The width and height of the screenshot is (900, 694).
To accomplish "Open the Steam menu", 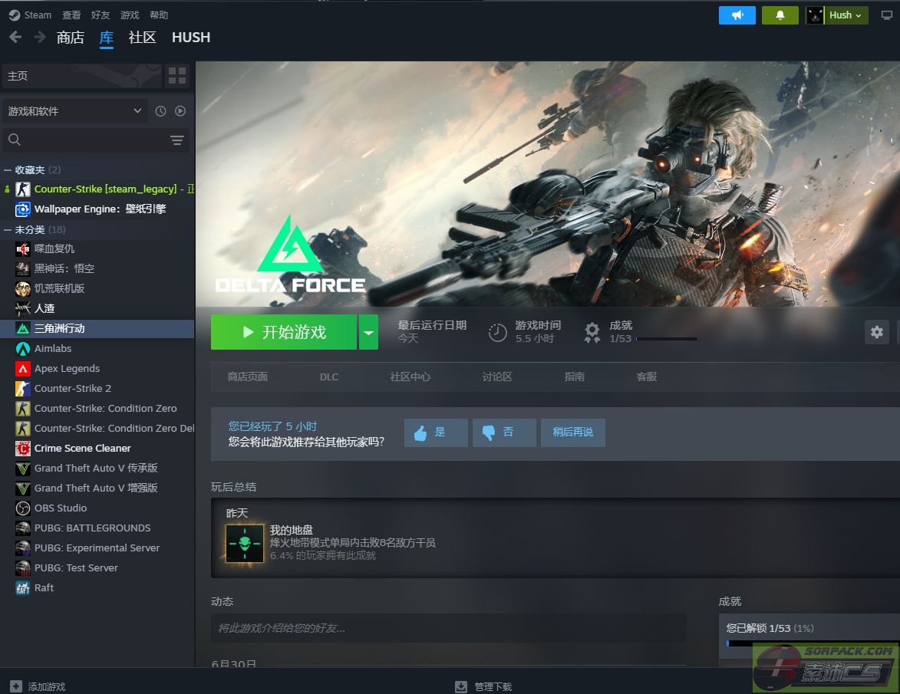I will tap(38, 15).
